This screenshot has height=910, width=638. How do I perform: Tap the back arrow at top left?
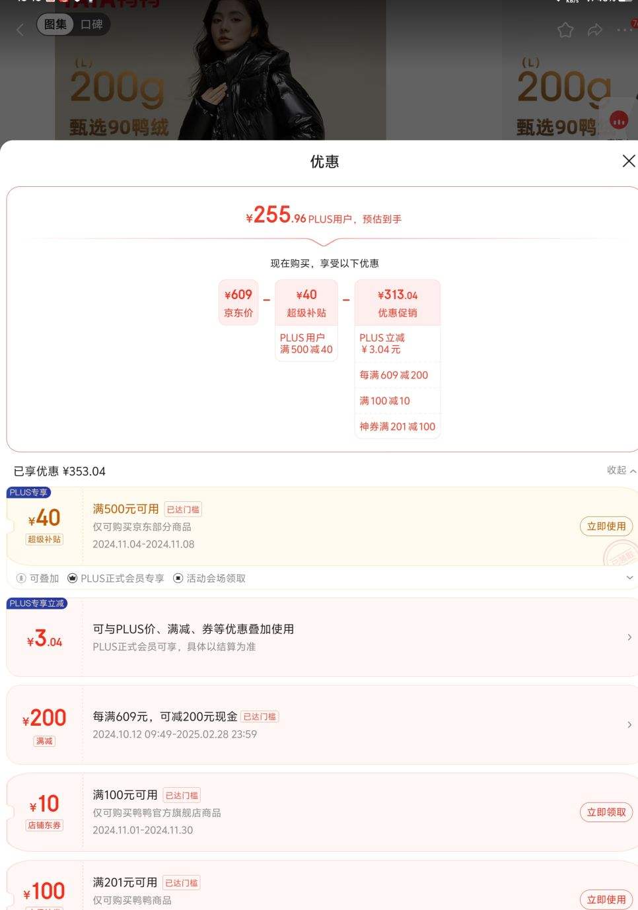[x=18, y=30]
